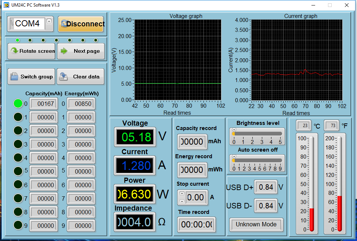Image resolution: width=357 pixels, height=241 pixels.
Task: Click the Next page green arrow icon
Action: click(64, 51)
